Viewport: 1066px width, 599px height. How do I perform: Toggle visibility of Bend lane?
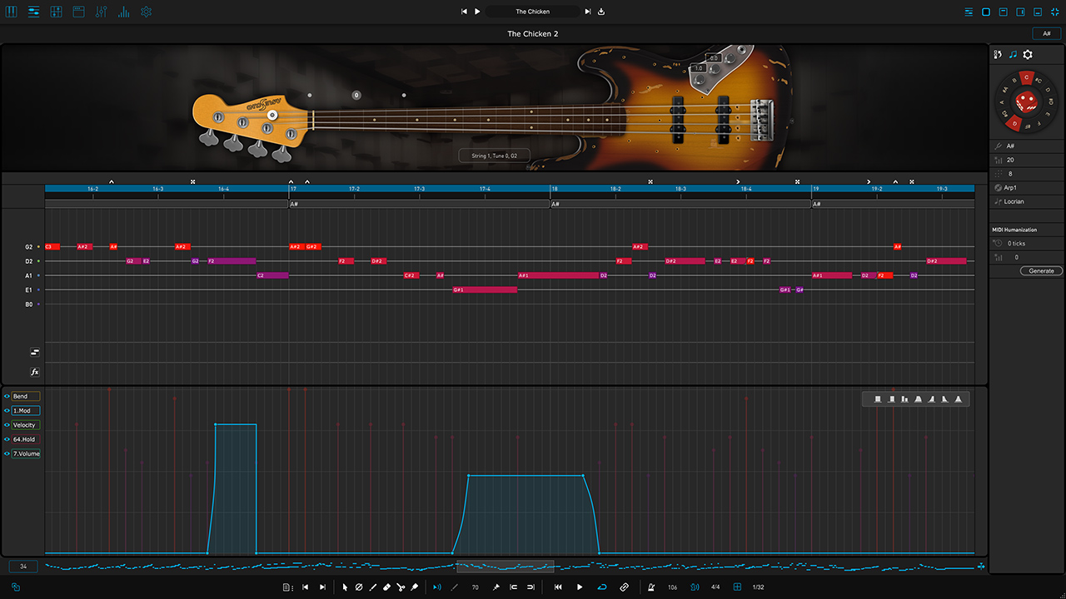[7, 397]
